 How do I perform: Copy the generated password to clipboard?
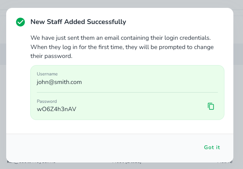tap(211, 106)
